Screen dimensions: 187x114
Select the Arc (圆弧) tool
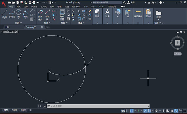[x=26, y=13]
